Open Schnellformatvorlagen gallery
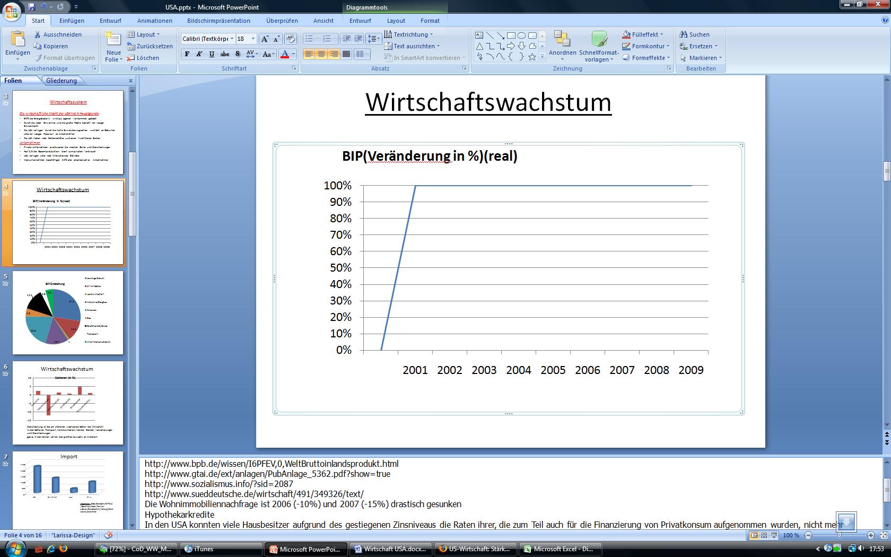891x557 pixels. tap(599, 47)
